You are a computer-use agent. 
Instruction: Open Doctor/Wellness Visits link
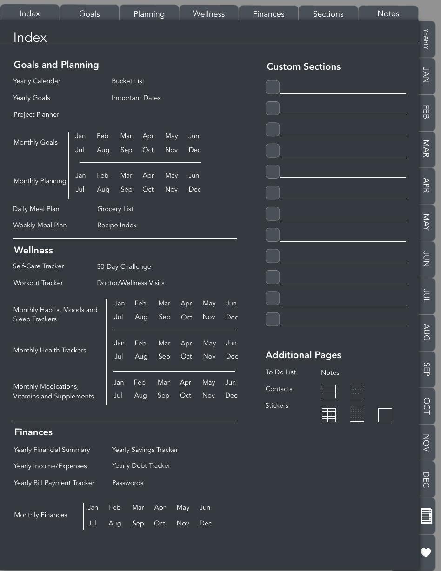[x=131, y=283]
